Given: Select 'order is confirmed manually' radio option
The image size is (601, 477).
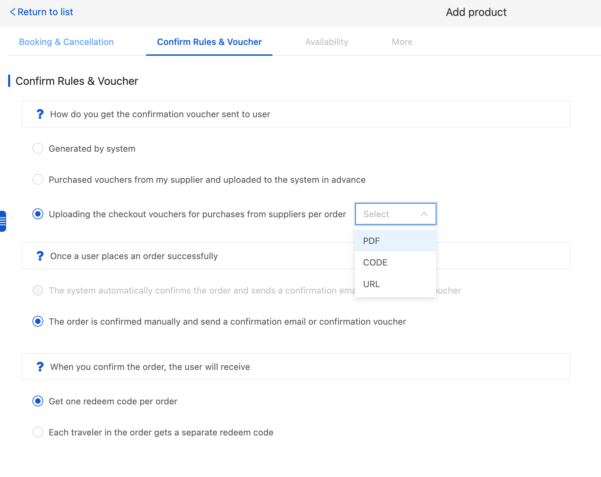Looking at the screenshot, I should (38, 322).
